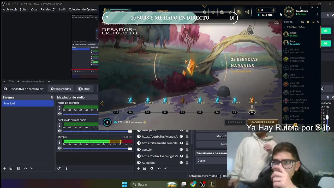This screenshot has width=334, height=188.
Task: Select the streamlabs.com source row
Action: (x=163, y=143)
